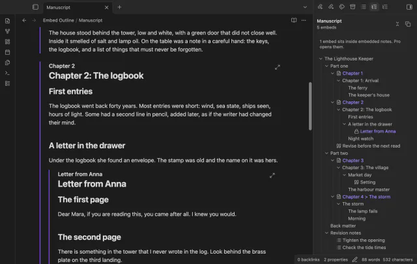Toggle the right sidebar panel
This screenshot has width=417, height=264.
[409, 7]
